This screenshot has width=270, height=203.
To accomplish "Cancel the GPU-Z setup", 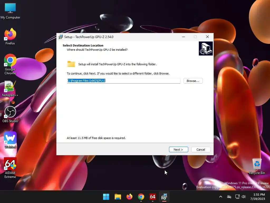I will click(x=201, y=150).
